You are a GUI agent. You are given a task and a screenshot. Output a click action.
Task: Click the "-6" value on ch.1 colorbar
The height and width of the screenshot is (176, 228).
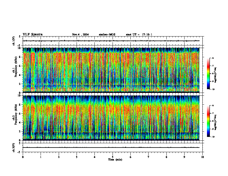click(212, 58)
